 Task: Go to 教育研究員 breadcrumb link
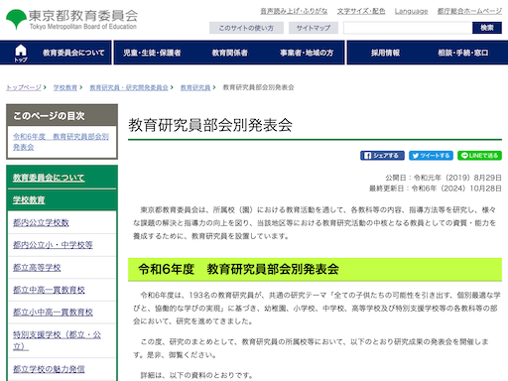pos(195,87)
